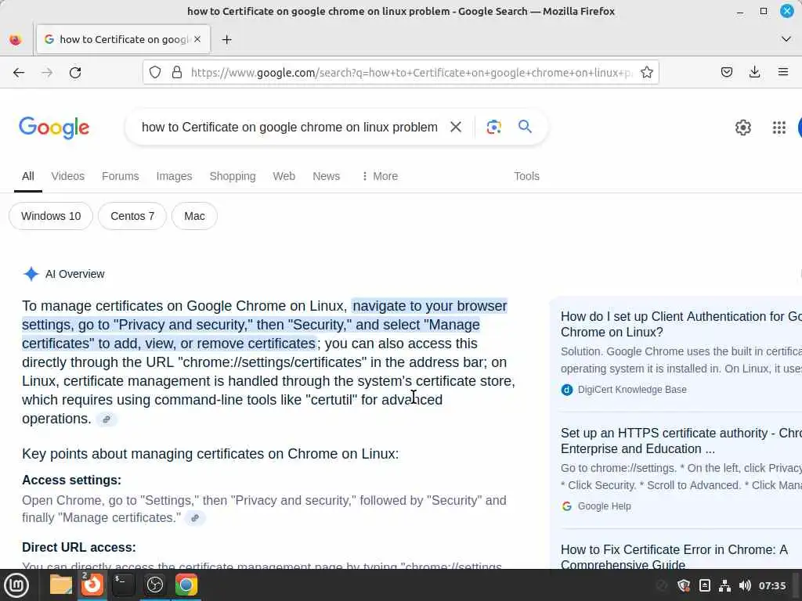Open the Firefox hamburger menu
This screenshot has width=802, height=601.
782,72
